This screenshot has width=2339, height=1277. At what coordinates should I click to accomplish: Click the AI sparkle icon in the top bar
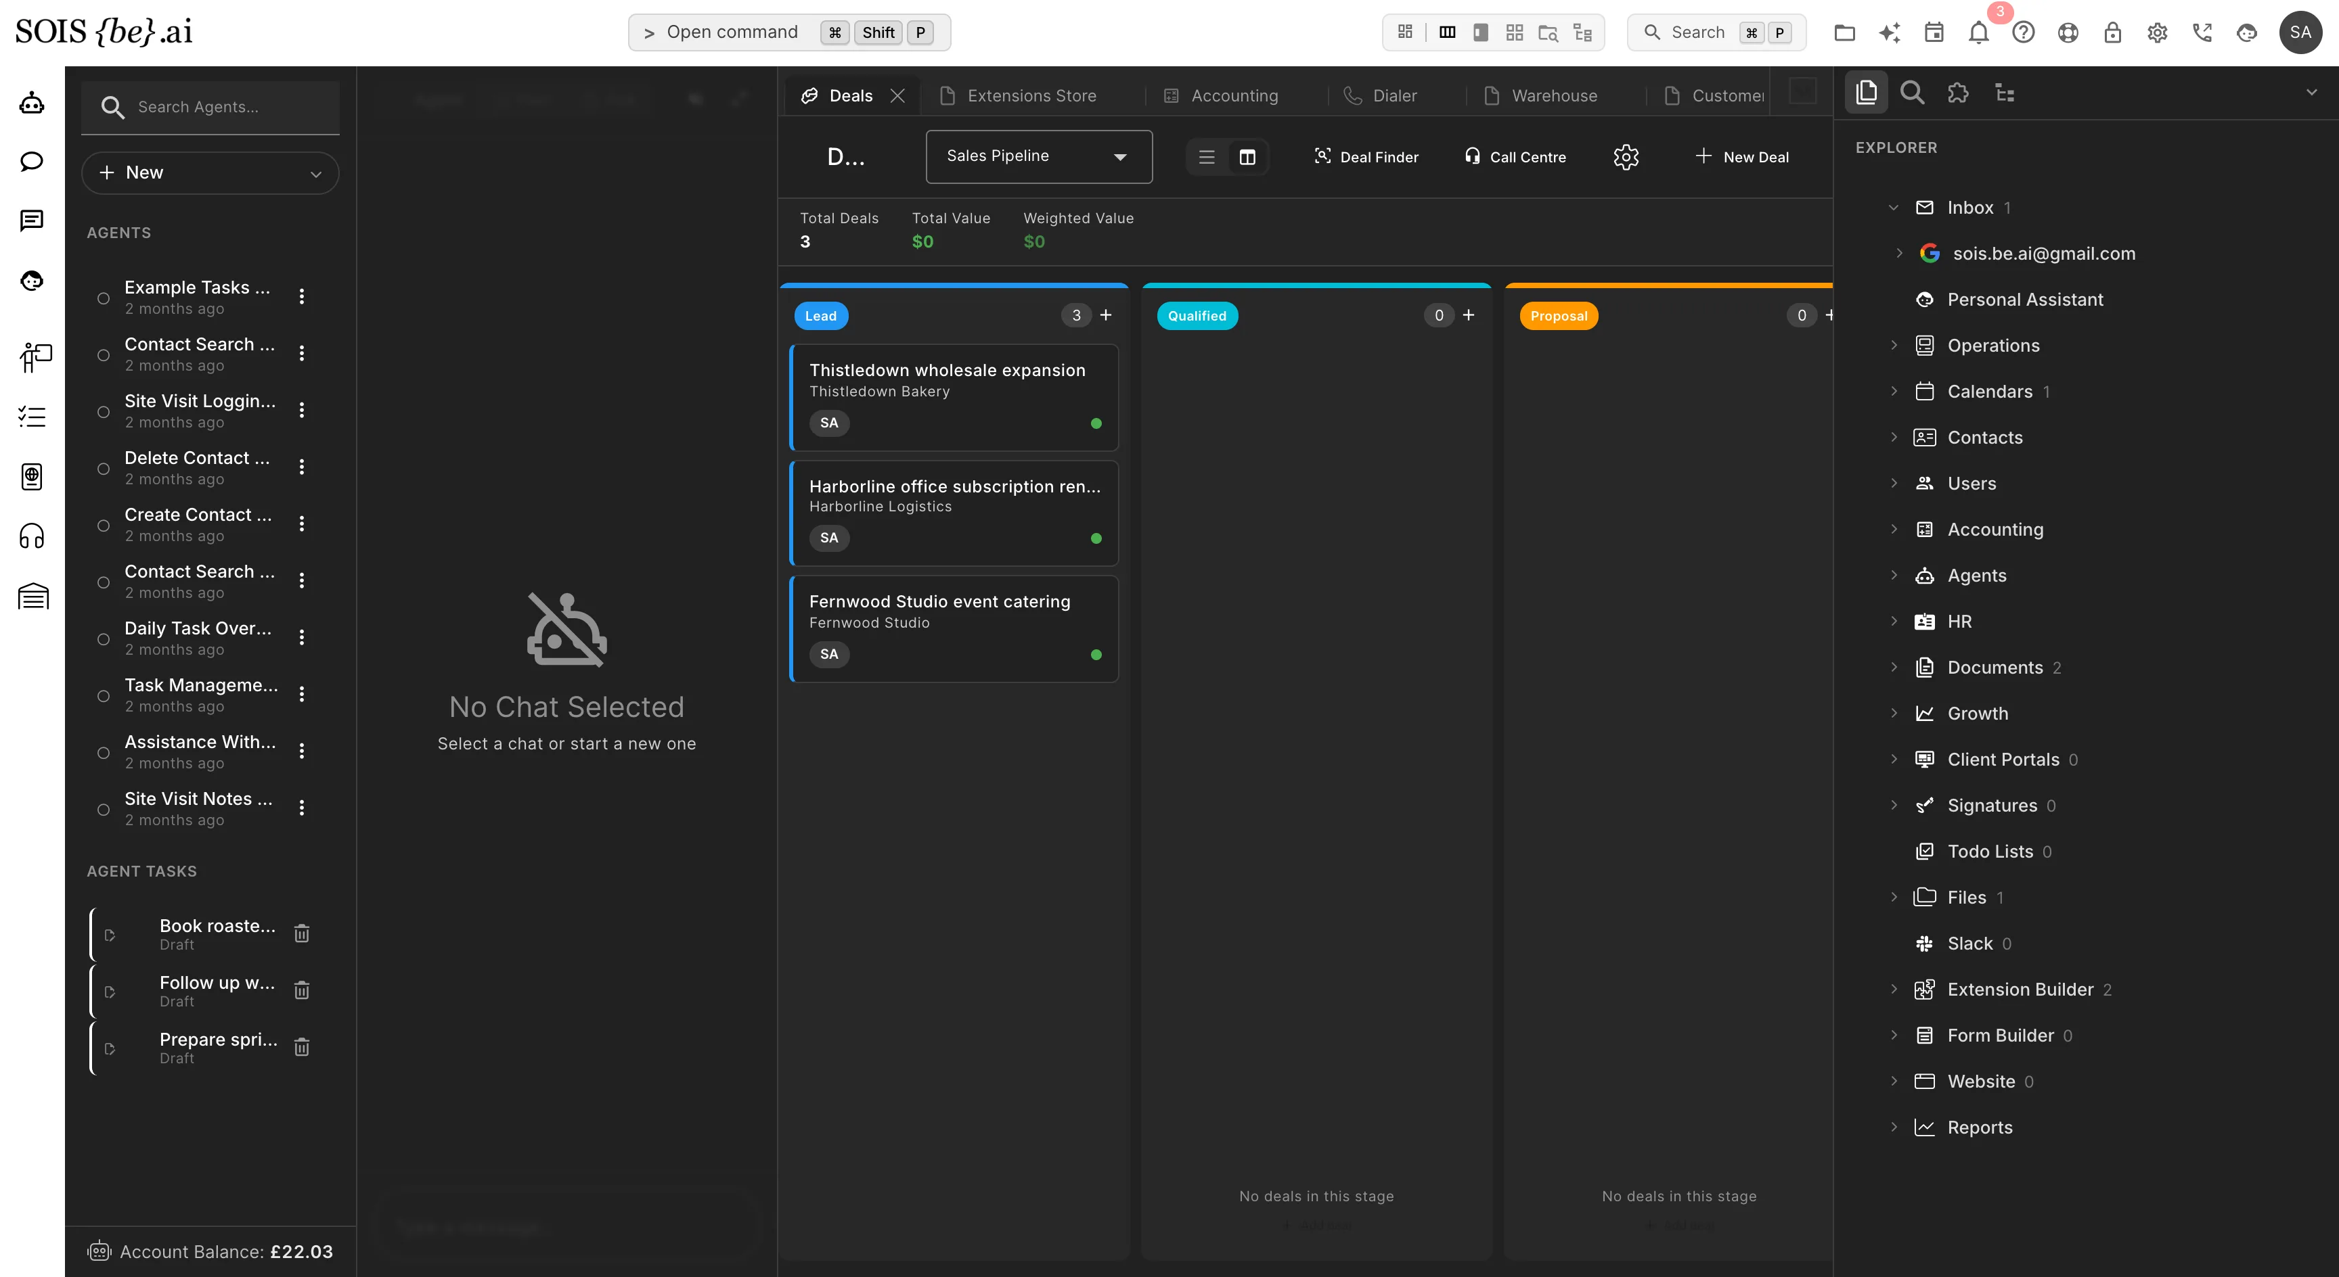(1890, 32)
